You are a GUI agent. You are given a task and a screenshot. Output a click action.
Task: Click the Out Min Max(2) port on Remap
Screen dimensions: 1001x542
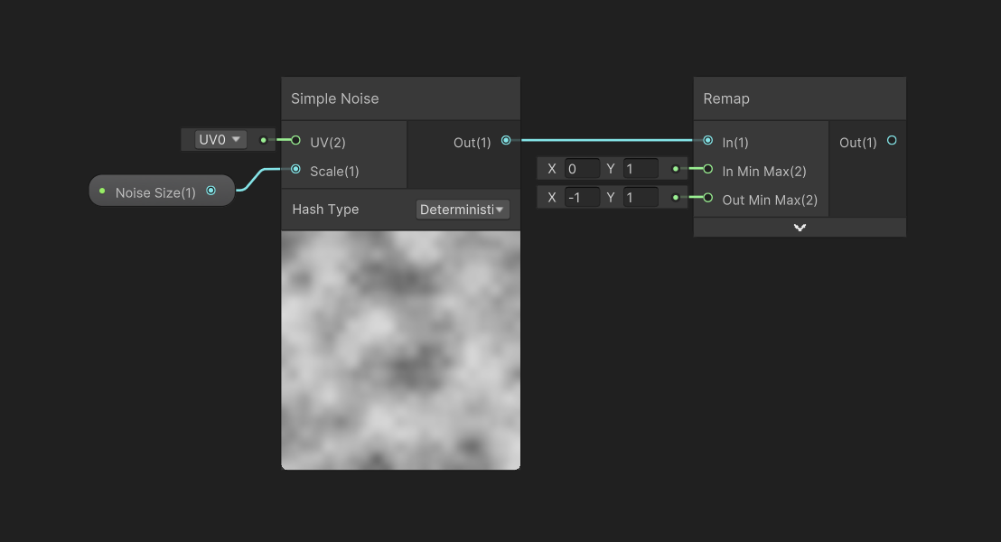707,200
